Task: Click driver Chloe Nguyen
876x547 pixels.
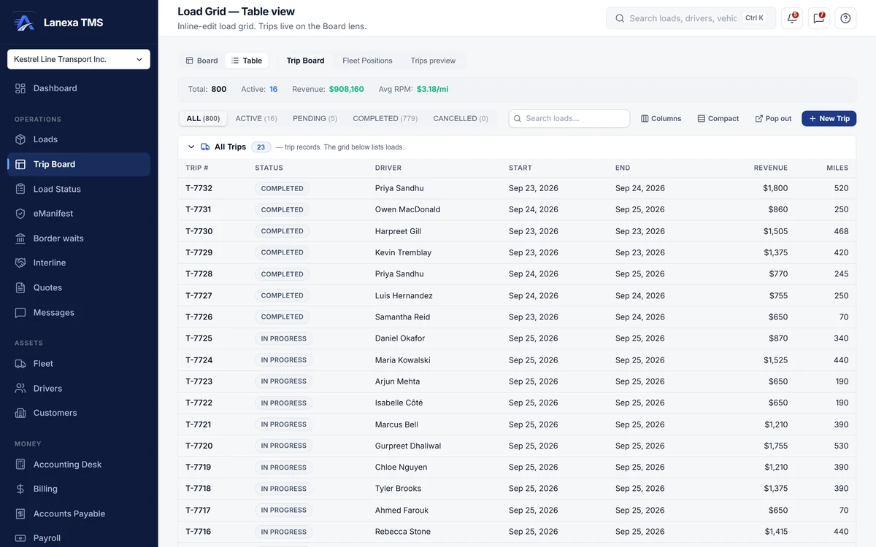Action: (x=401, y=468)
